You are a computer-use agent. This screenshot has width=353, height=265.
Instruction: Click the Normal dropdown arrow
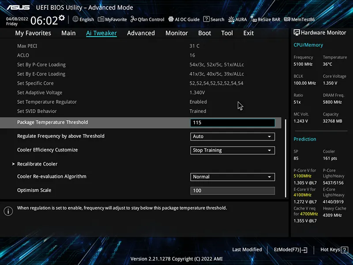point(269,177)
